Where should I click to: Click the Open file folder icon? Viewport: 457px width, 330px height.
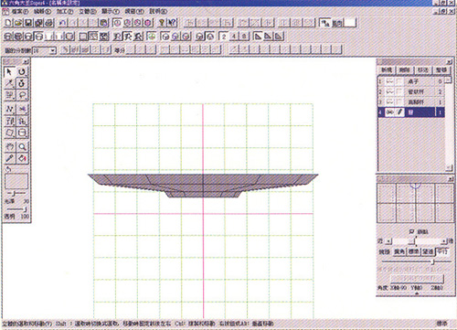pos(18,23)
